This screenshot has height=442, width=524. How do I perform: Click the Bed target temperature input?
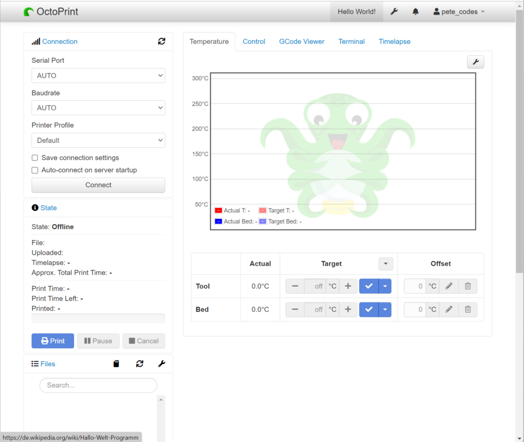tap(315, 310)
